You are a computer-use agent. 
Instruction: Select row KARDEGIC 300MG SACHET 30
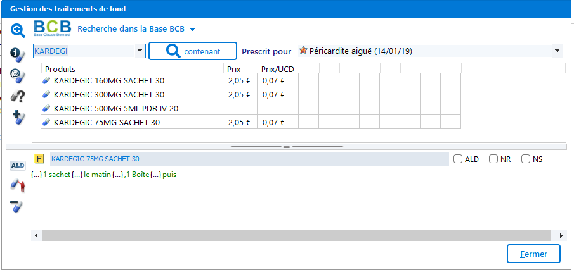(251, 94)
